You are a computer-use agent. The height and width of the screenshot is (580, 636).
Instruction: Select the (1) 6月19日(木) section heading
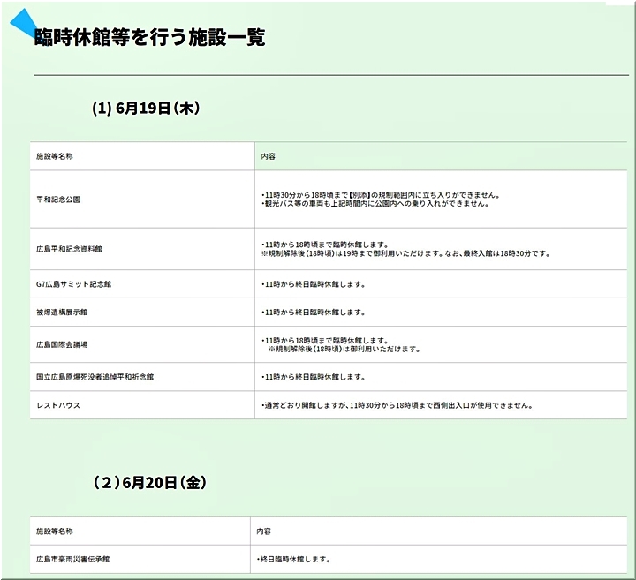tap(146, 108)
